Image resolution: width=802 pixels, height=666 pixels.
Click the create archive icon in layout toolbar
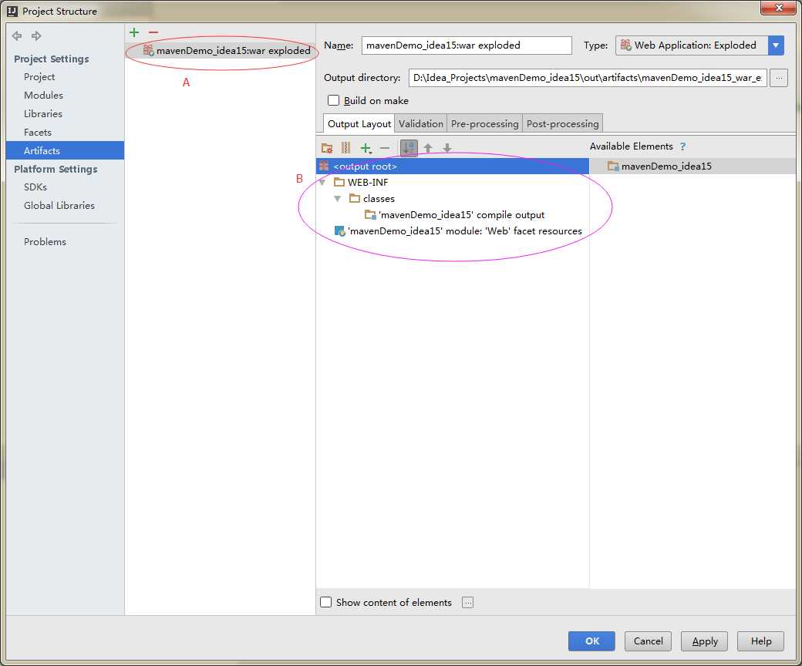pos(345,148)
